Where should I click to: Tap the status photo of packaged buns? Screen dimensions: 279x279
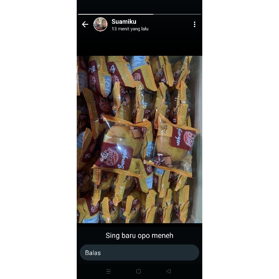(139, 139)
